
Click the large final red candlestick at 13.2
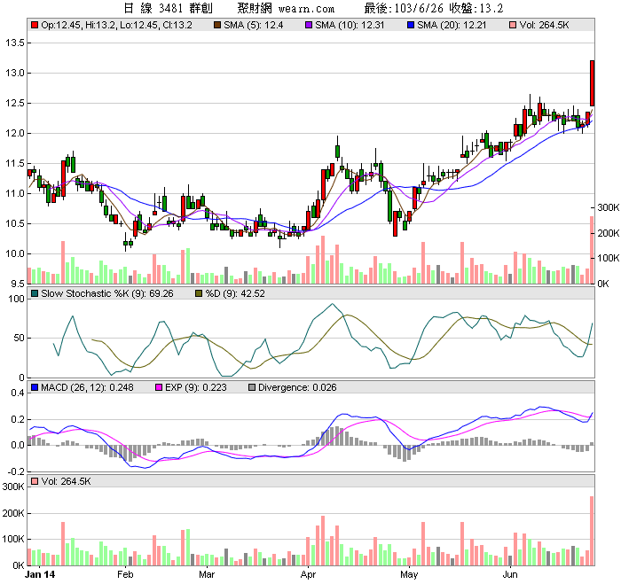pyautogui.click(x=593, y=83)
